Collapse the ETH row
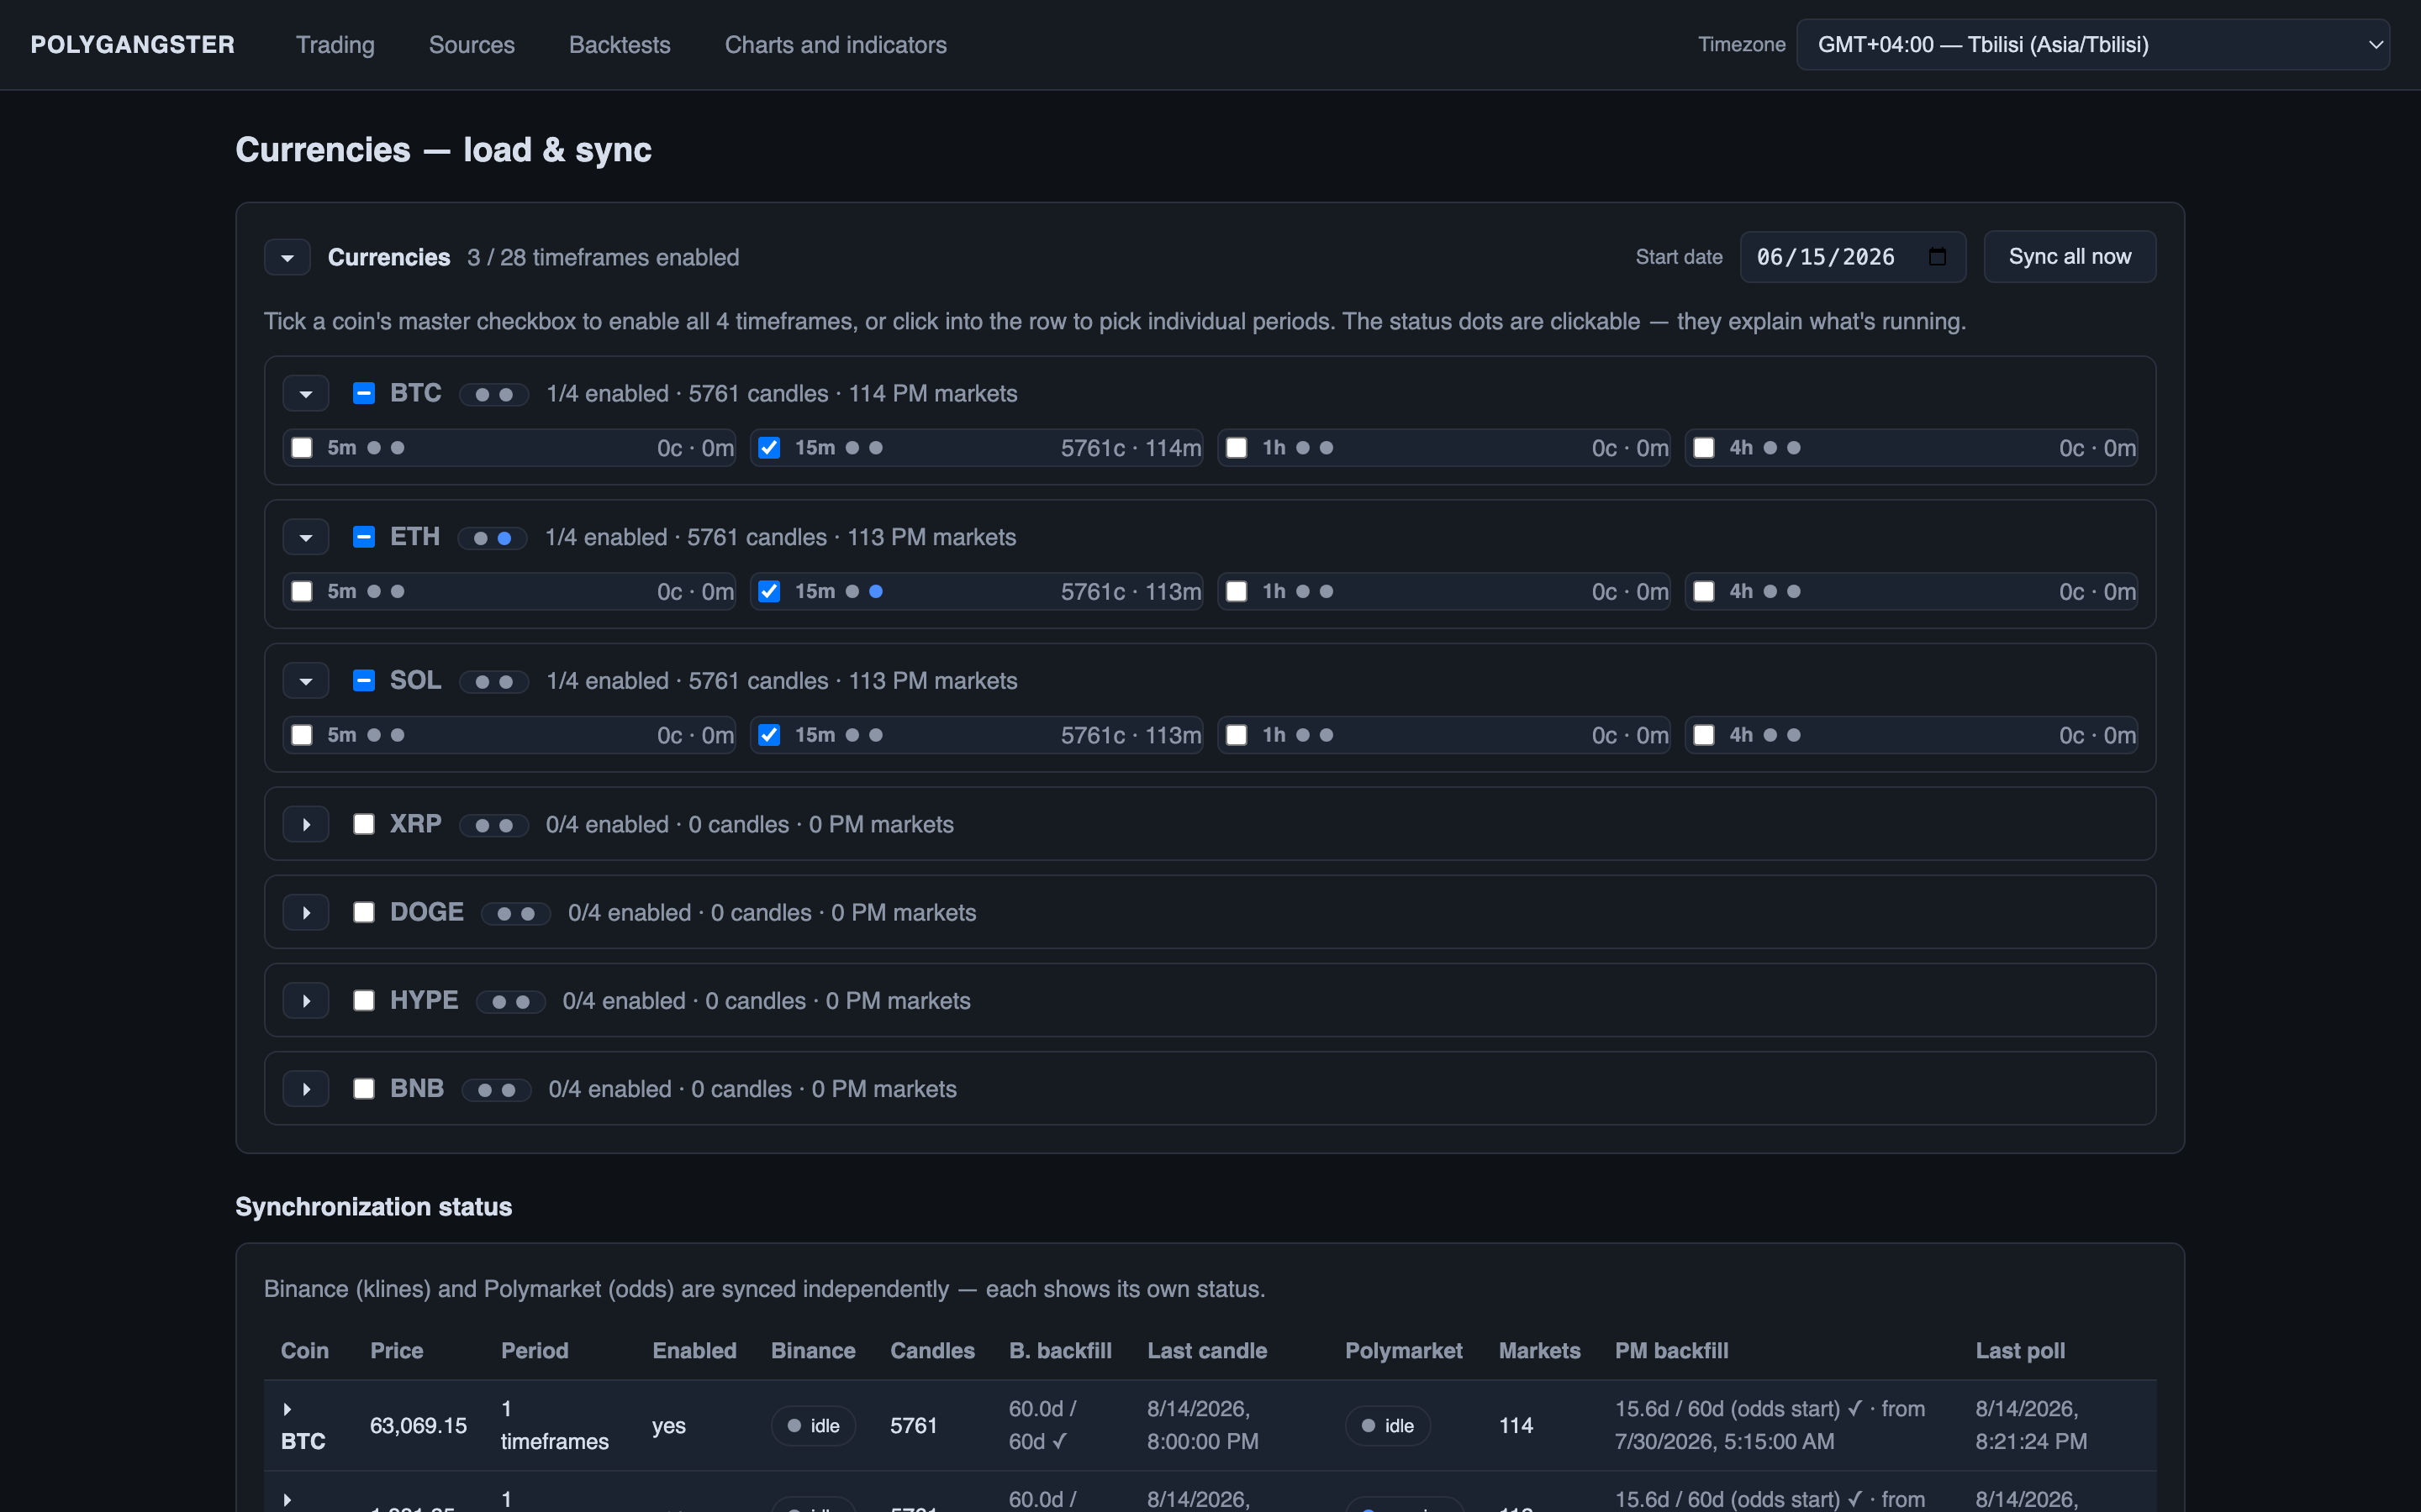 [306, 538]
